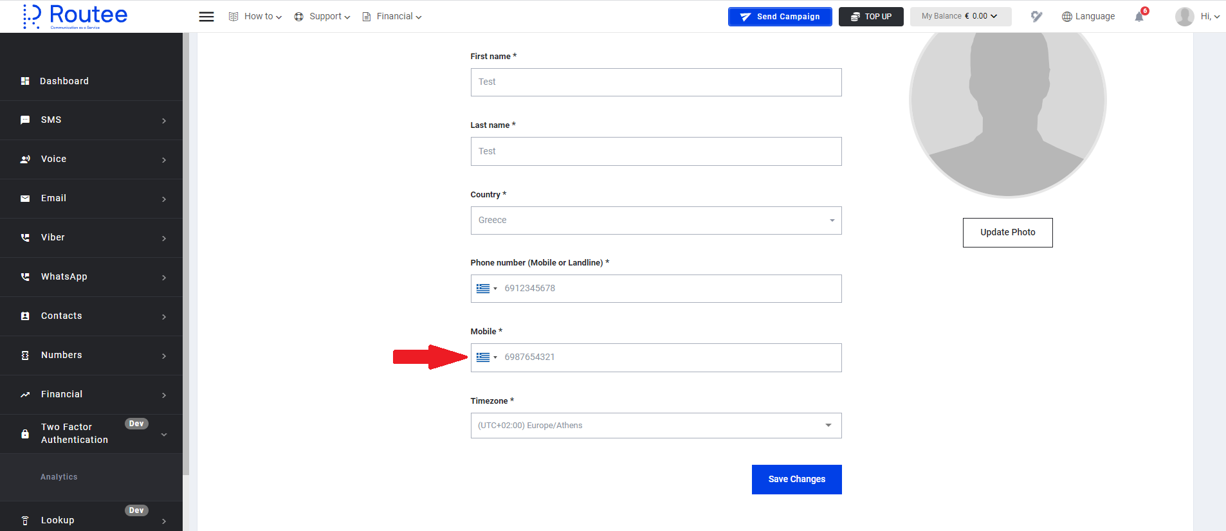This screenshot has height=531, width=1226.
Task: Open the My Balance dropdown
Action: pos(960,17)
